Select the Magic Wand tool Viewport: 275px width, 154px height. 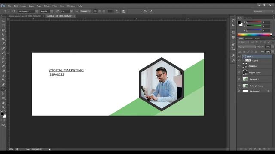pyautogui.click(x=3, y=35)
